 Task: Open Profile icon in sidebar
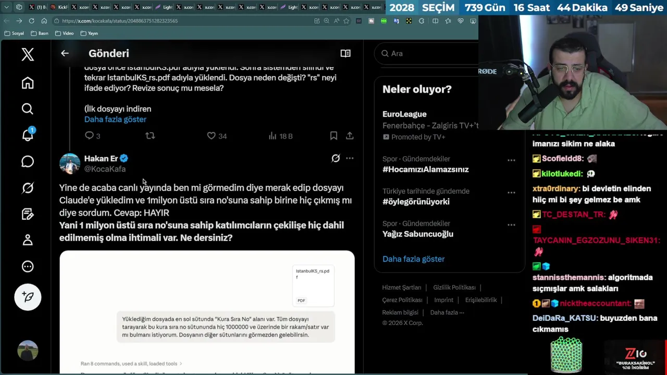pos(28,240)
